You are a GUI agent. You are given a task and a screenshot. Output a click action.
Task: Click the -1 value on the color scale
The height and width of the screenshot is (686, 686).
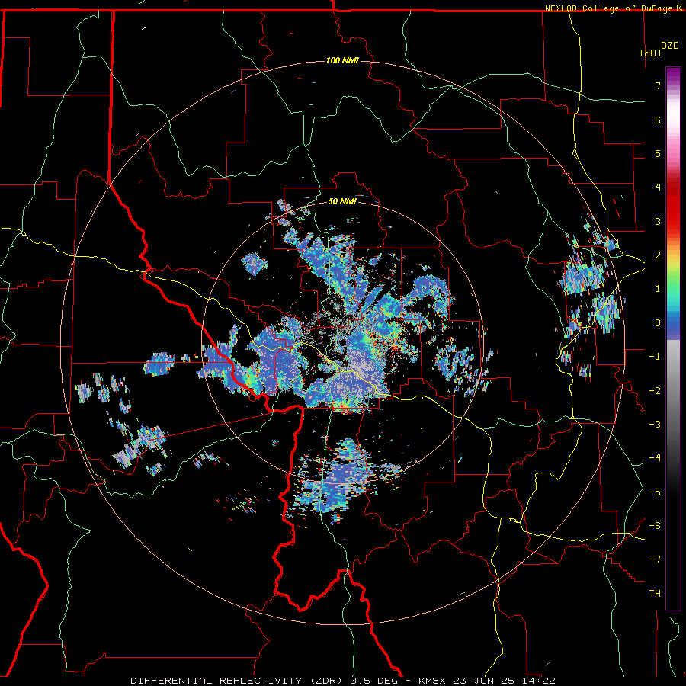click(655, 357)
